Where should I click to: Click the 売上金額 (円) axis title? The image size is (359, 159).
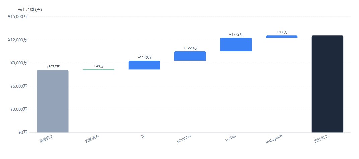coord(30,10)
